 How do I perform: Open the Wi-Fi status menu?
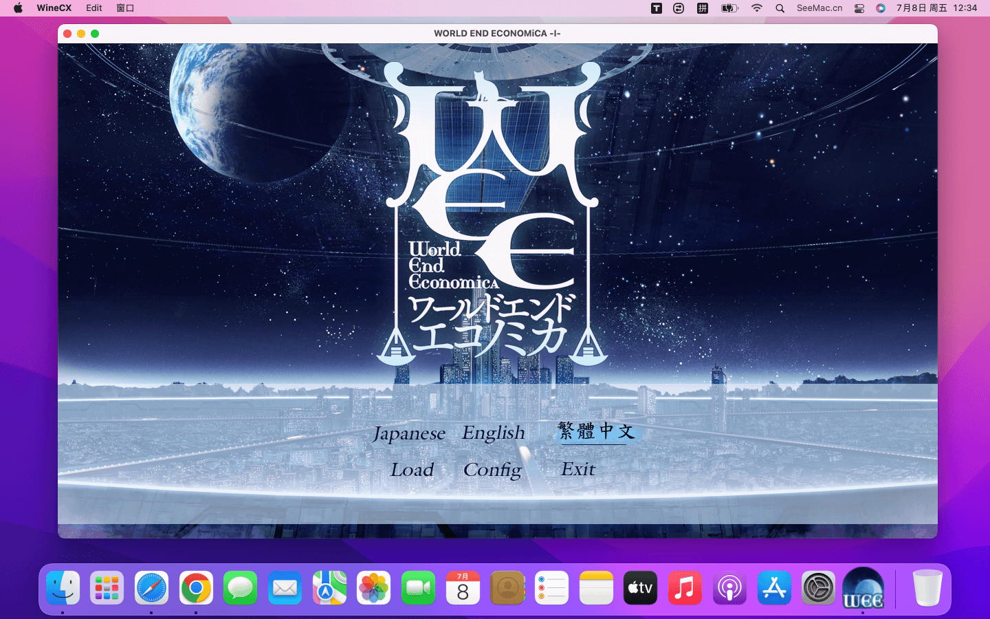pos(757,8)
